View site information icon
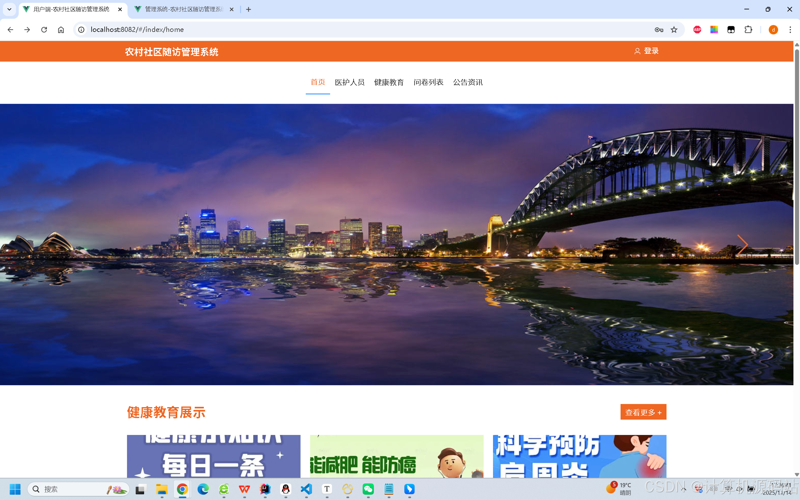The width and height of the screenshot is (800, 500). [81, 30]
